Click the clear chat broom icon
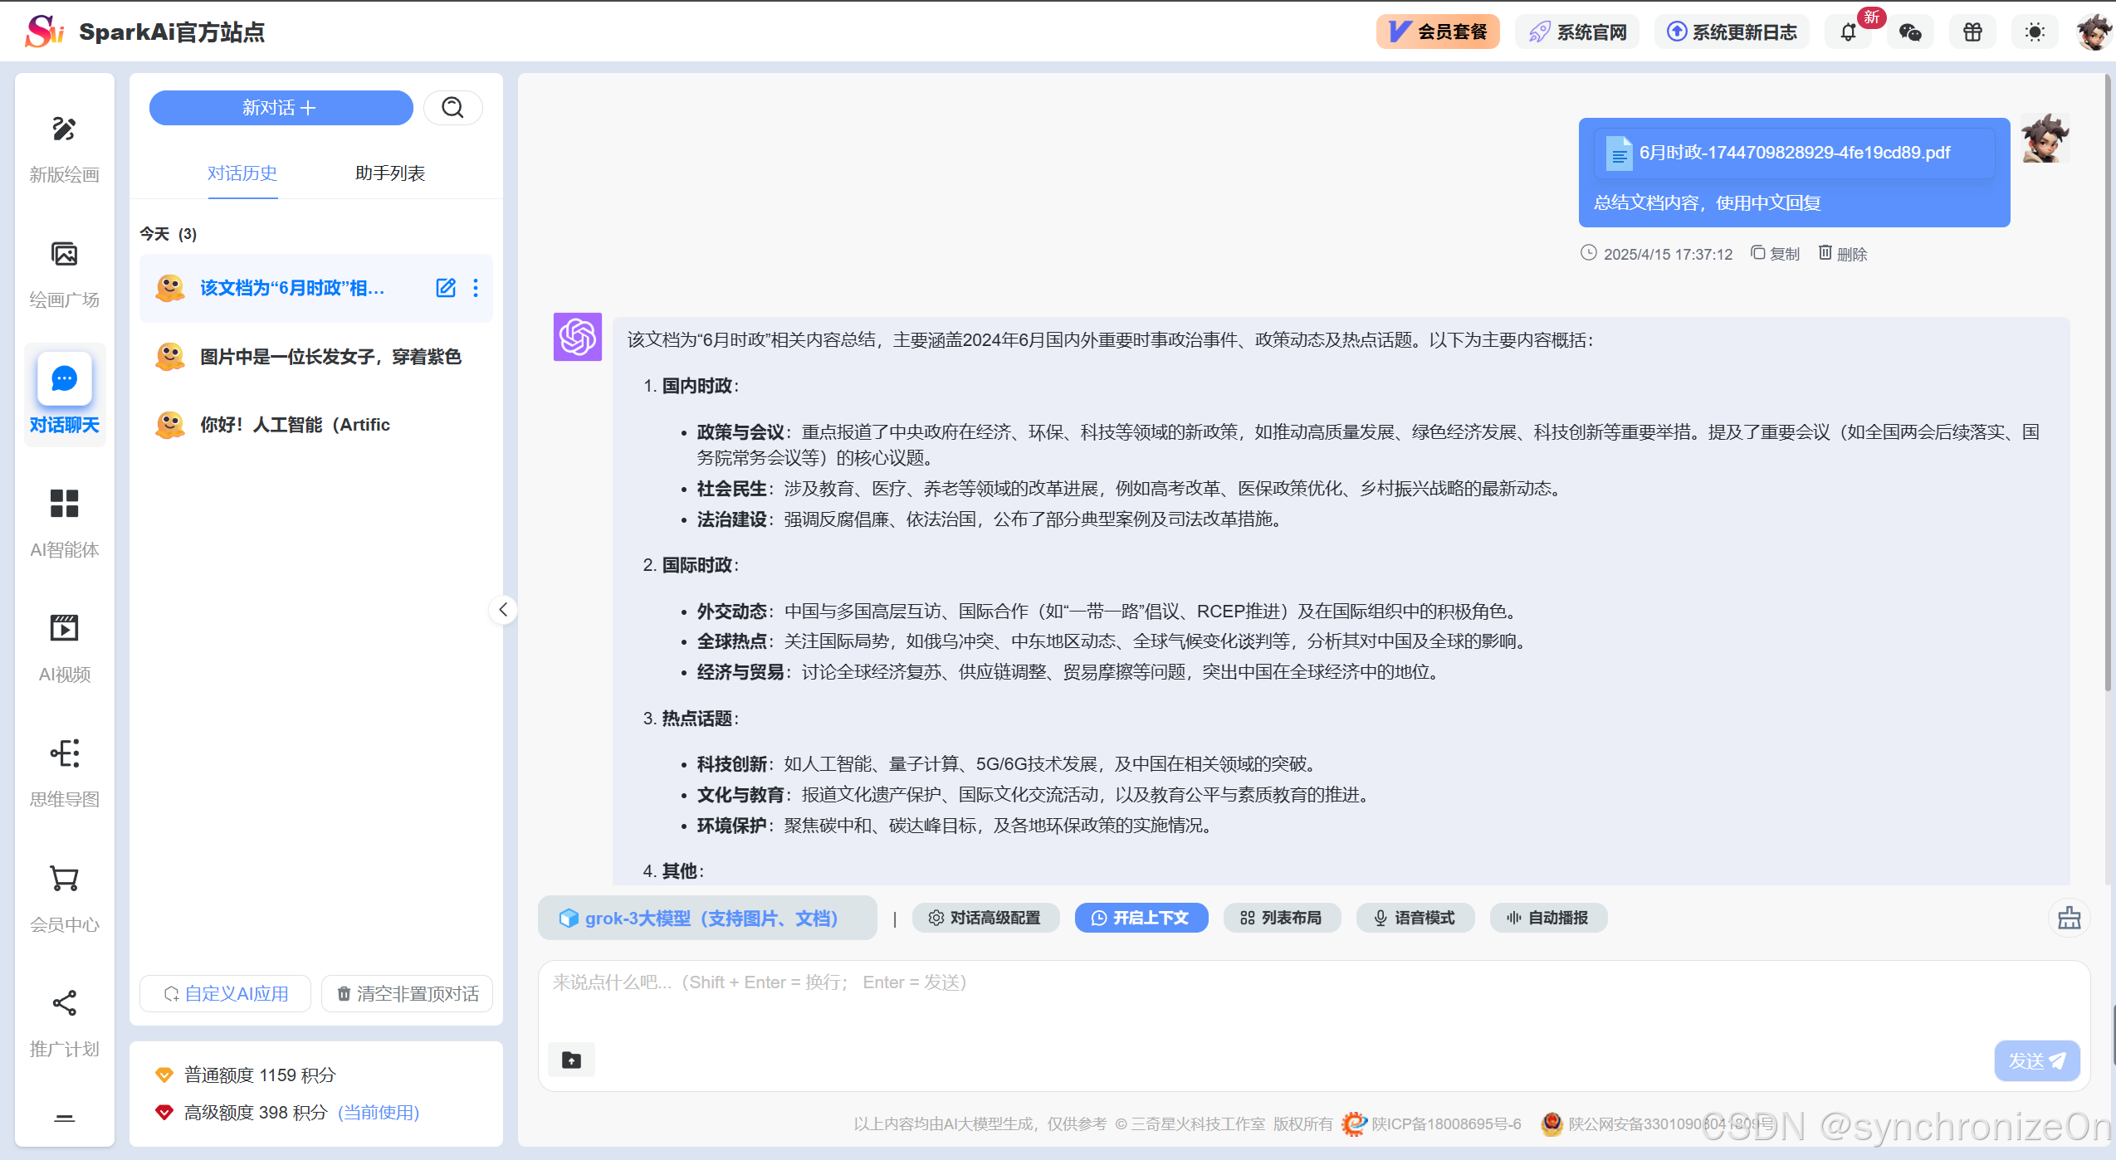Image resolution: width=2116 pixels, height=1160 pixels. (2069, 918)
